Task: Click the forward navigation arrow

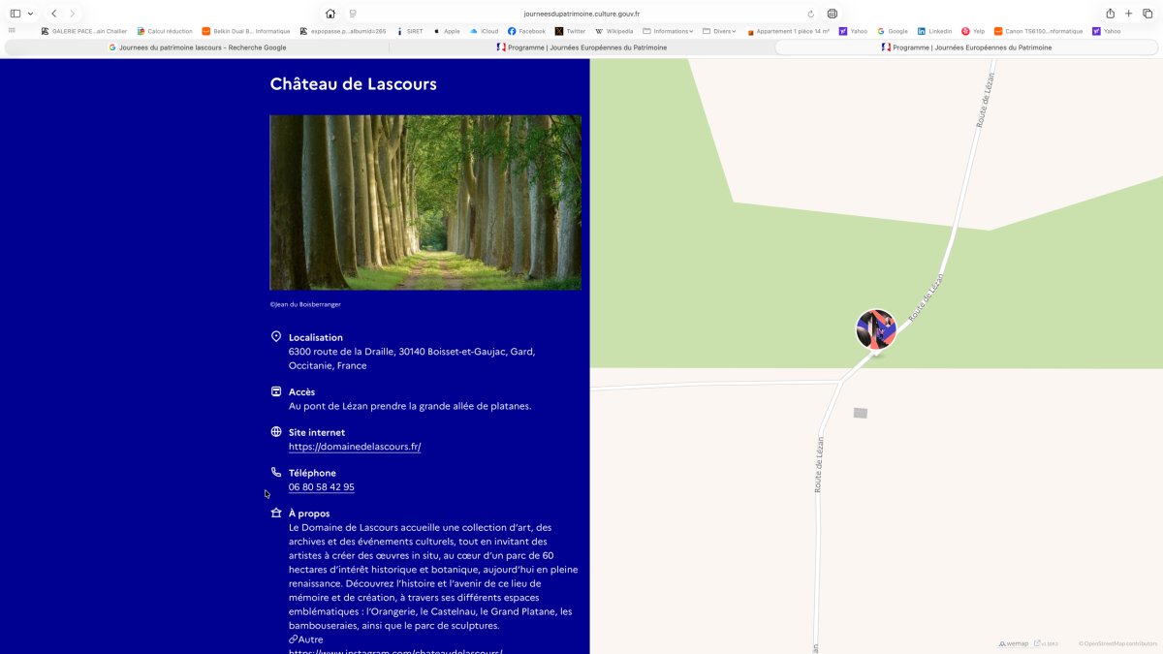Action: click(x=72, y=14)
